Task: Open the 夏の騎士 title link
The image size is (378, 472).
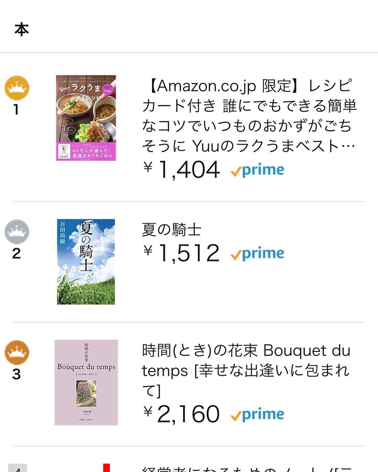Action: point(171,230)
